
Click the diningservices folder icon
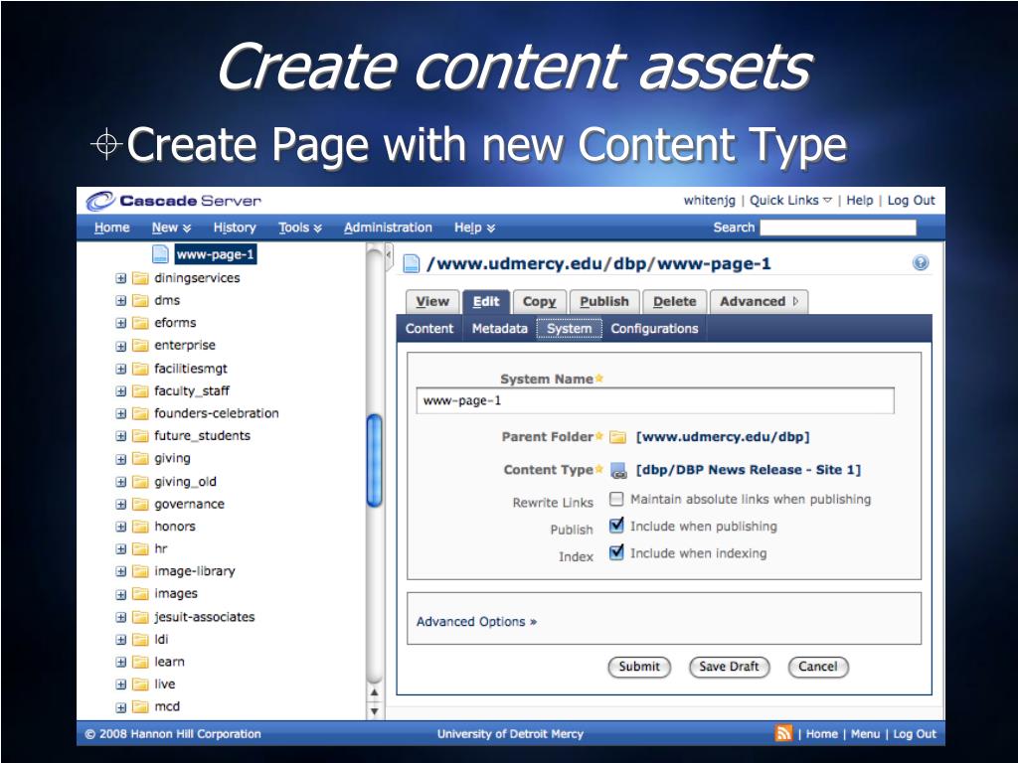click(140, 278)
